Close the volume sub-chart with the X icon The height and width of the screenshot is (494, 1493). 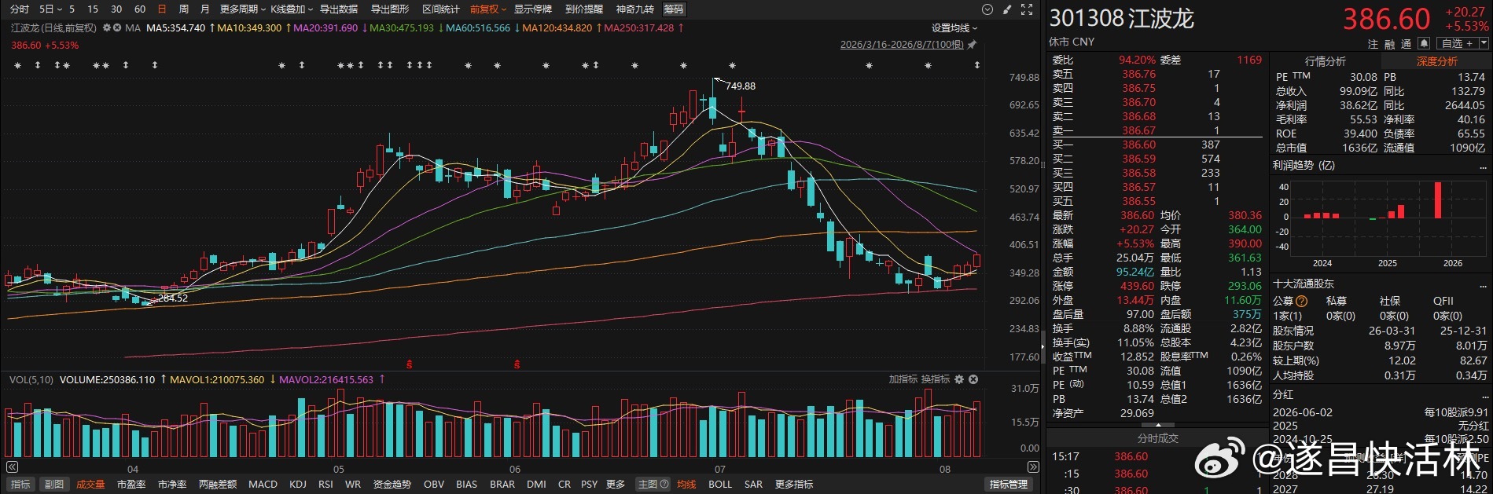973,379
